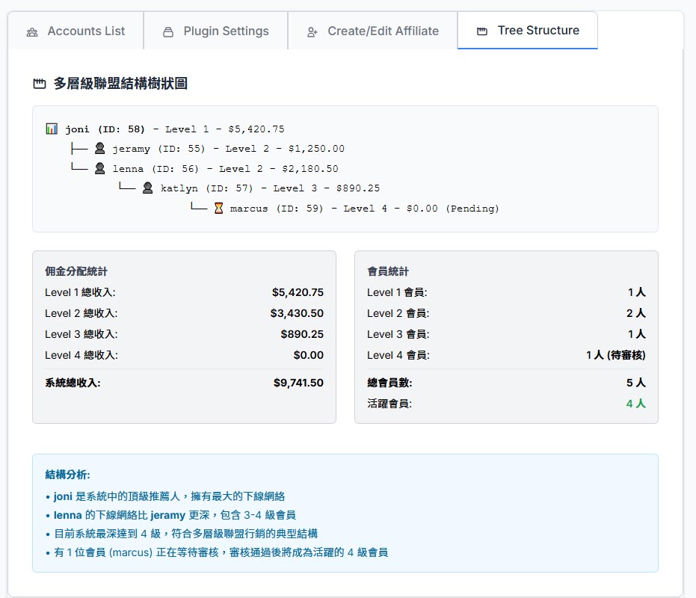Click the hourglass pending icon beside marcus
The image size is (696, 598).
pos(218,208)
